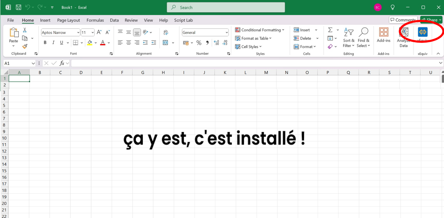The image size is (444, 218).
Task: Click the Save icon in title bar
Action: click(18, 7)
